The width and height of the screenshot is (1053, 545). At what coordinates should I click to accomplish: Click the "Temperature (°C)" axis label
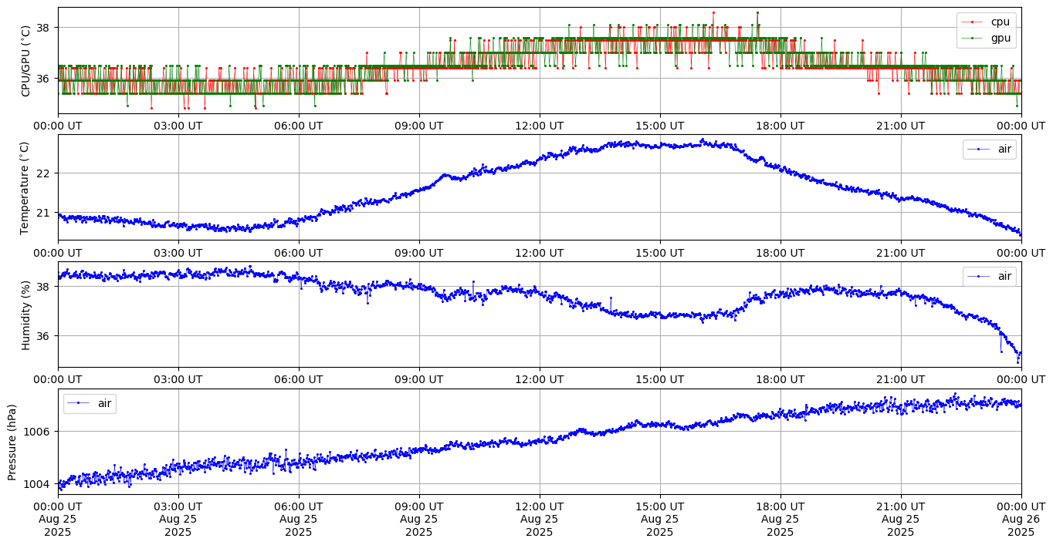(24, 187)
